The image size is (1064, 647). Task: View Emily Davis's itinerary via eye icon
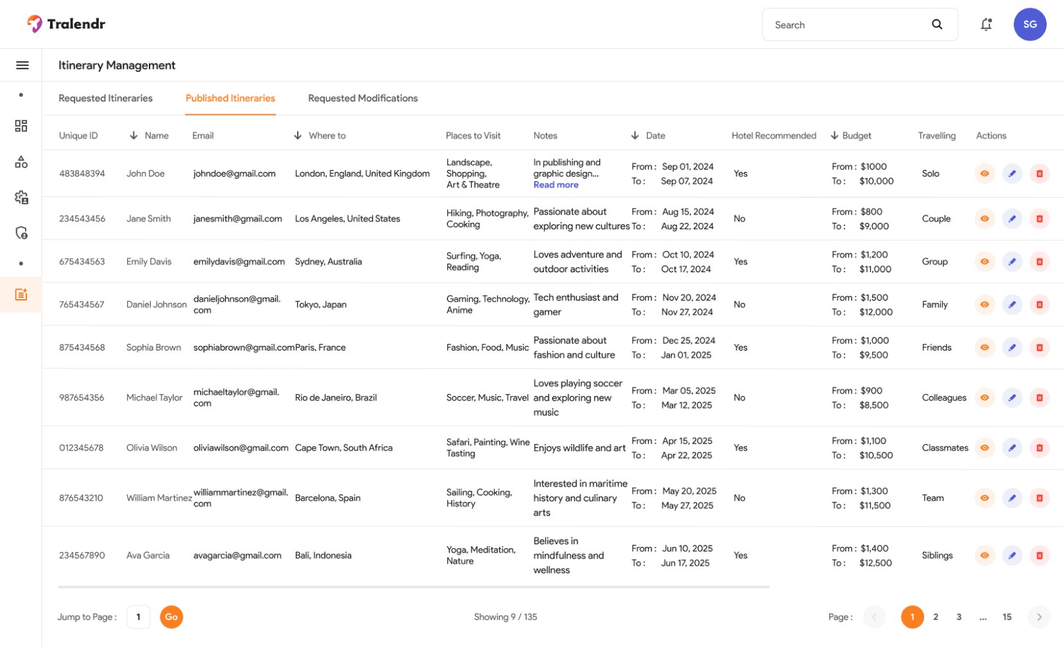coord(984,262)
